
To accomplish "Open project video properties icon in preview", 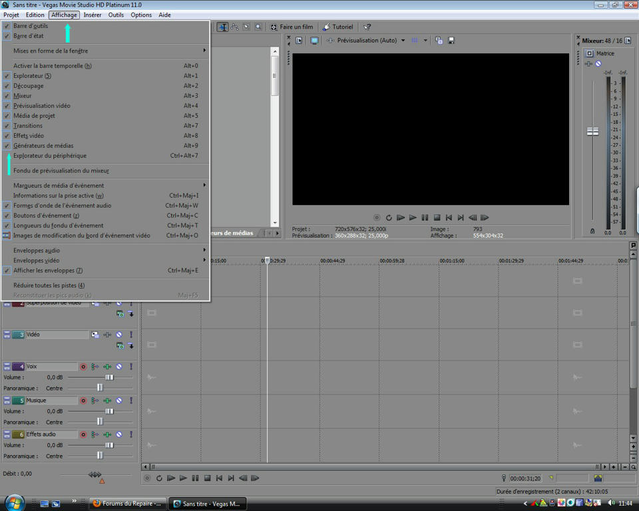I will tap(299, 41).
